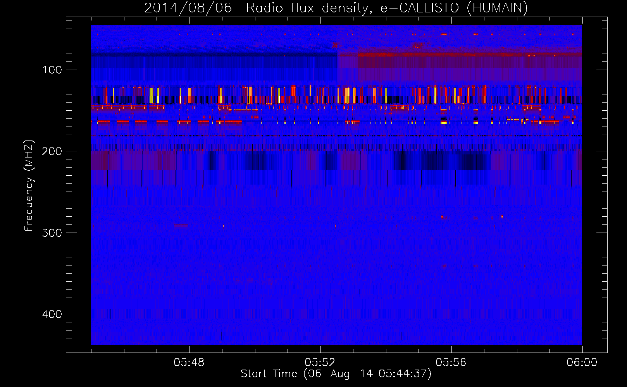
Task: Click the 06:00 time tick label
Action: tap(582, 363)
